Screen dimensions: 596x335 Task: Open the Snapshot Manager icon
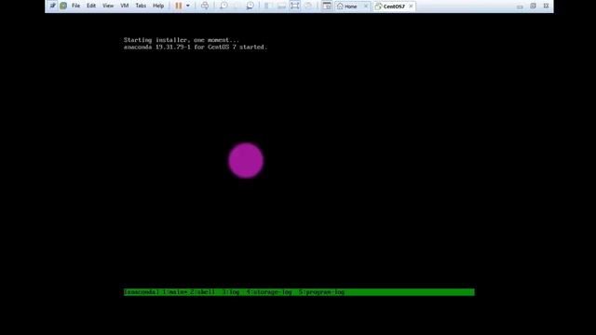(251, 6)
